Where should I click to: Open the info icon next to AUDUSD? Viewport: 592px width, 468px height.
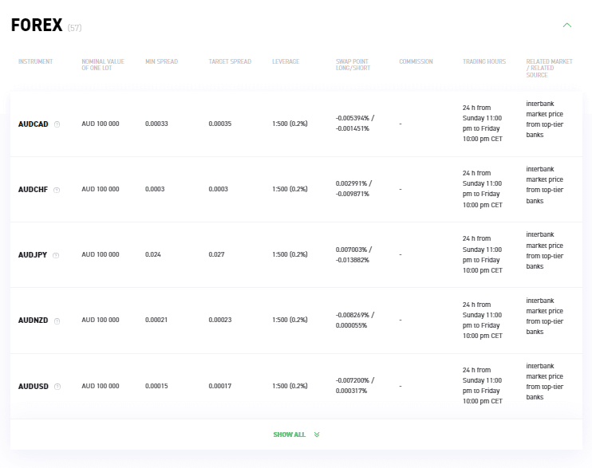(57, 387)
